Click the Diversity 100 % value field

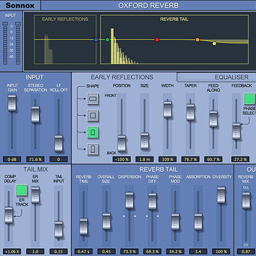[x=221, y=251]
